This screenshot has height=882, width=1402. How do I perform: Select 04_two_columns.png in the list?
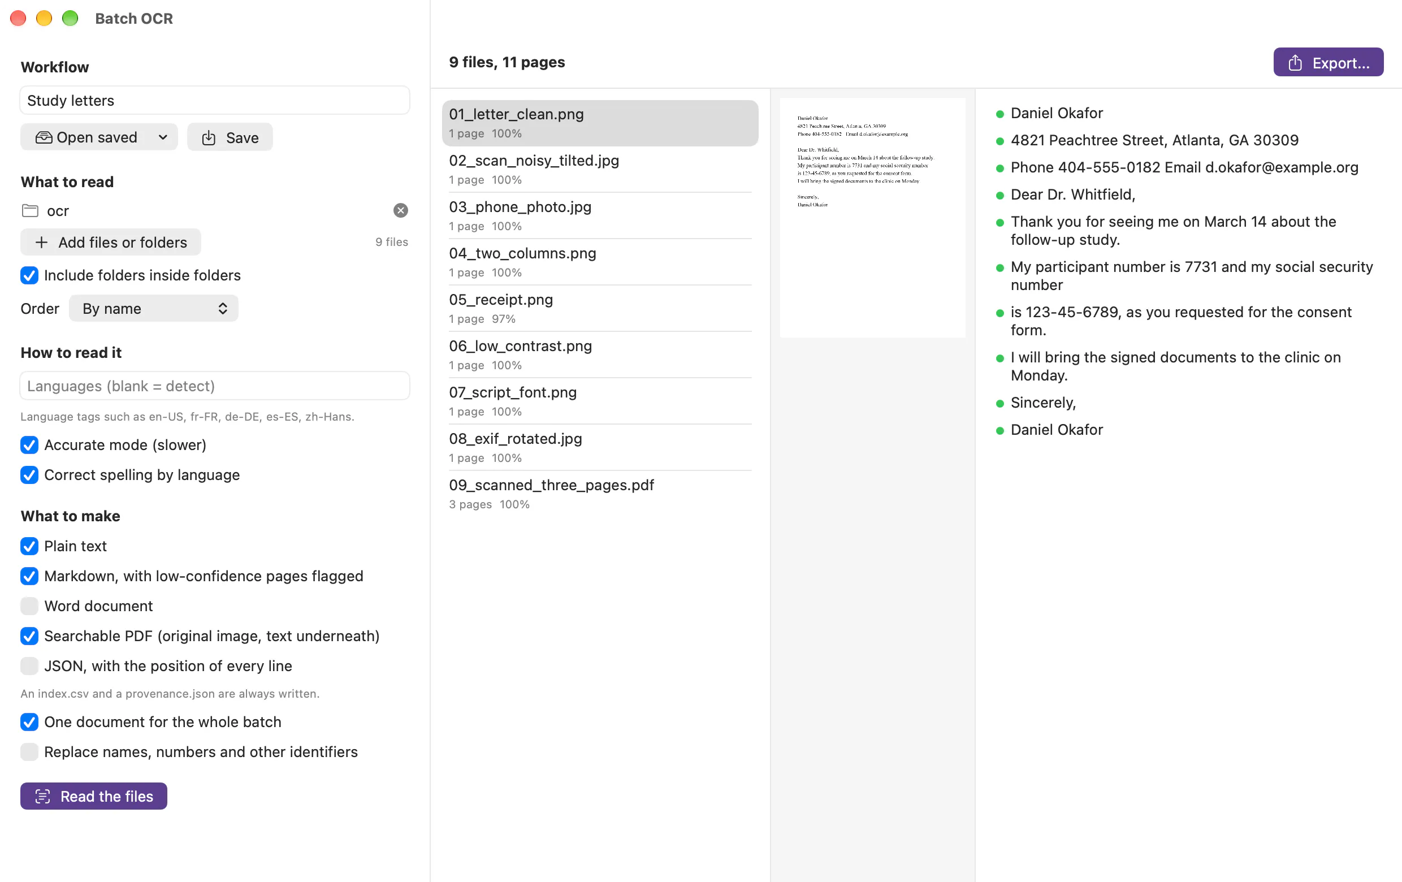[600, 262]
